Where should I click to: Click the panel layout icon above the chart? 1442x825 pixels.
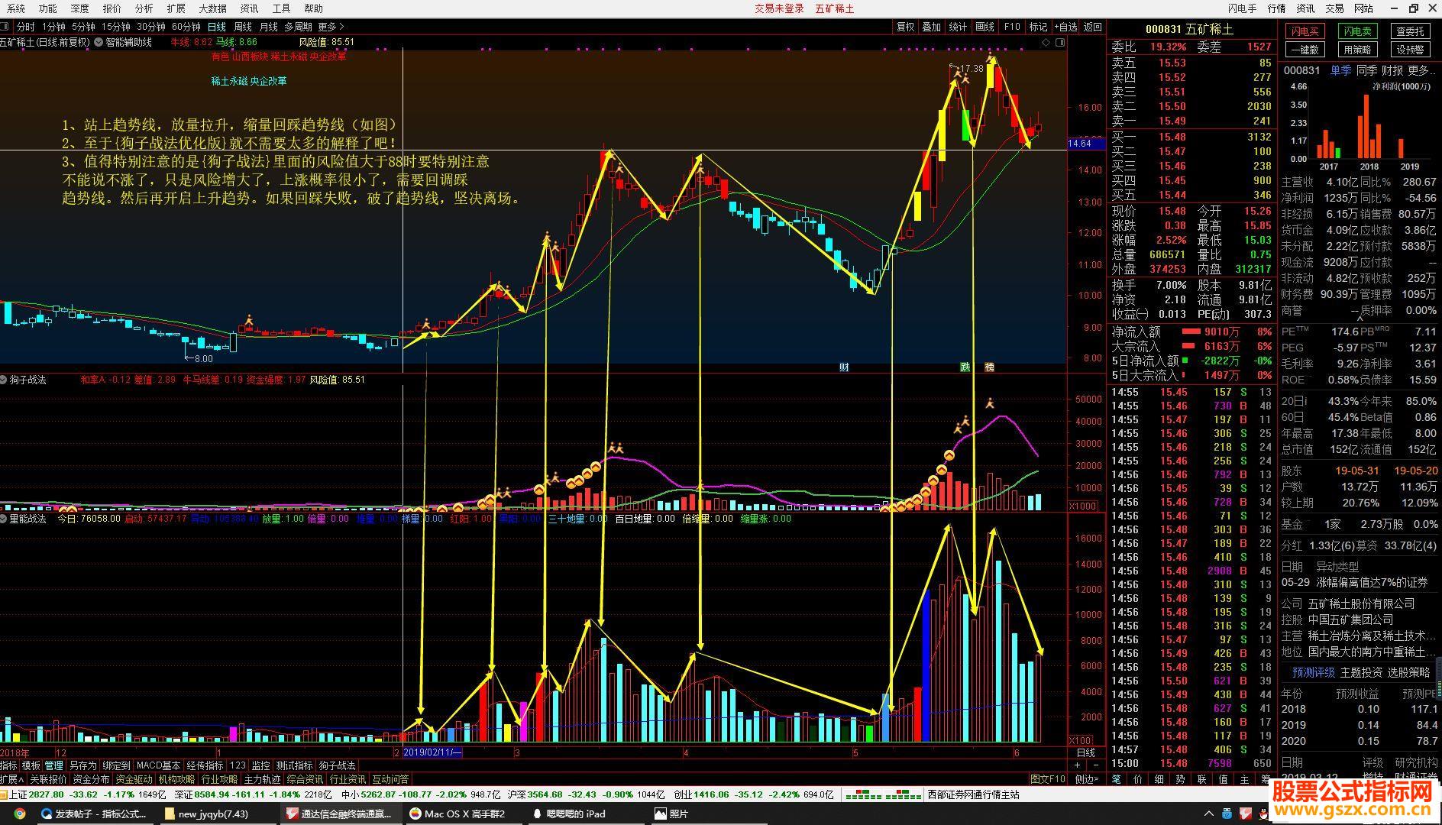(x=1060, y=43)
